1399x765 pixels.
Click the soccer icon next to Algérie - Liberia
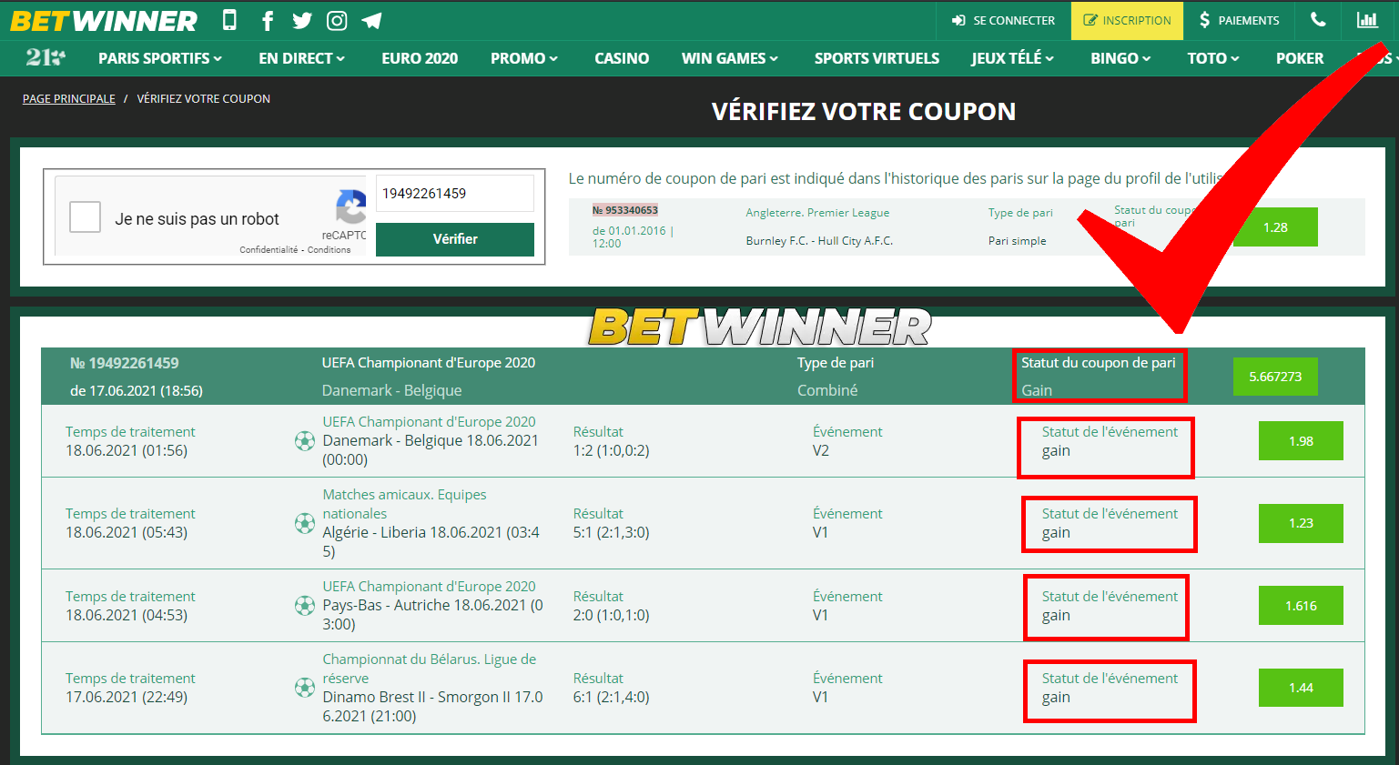(x=304, y=523)
